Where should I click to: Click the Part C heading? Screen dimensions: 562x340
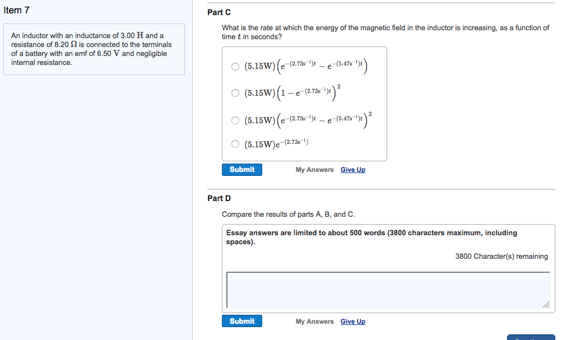click(x=219, y=12)
